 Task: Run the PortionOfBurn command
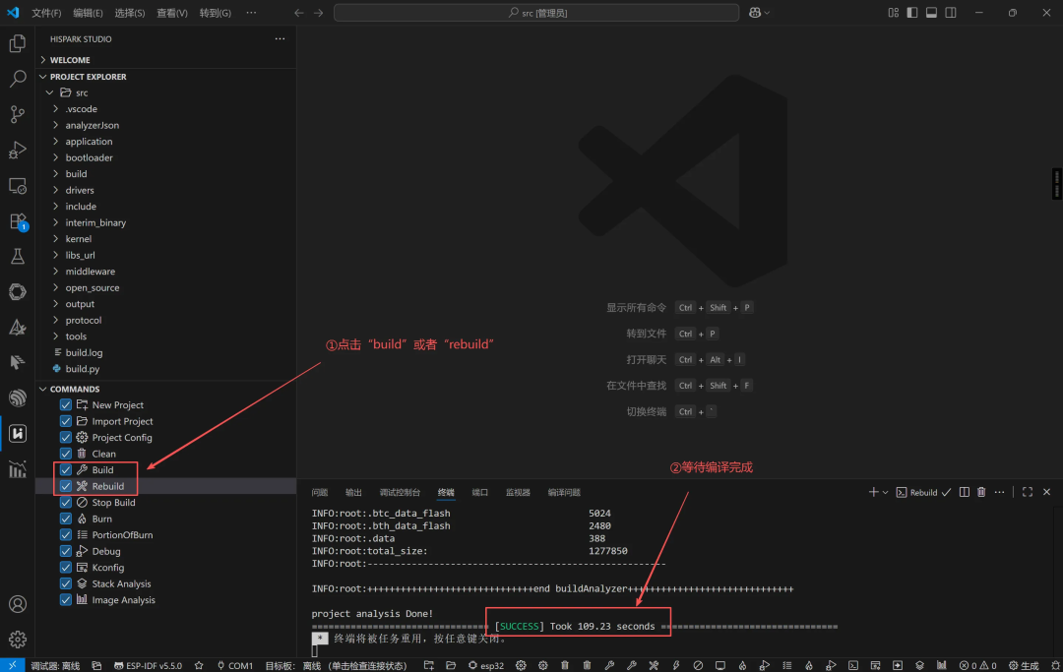pyautogui.click(x=122, y=534)
